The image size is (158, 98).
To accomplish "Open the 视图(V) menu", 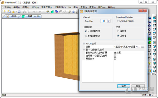I will point(26,7).
